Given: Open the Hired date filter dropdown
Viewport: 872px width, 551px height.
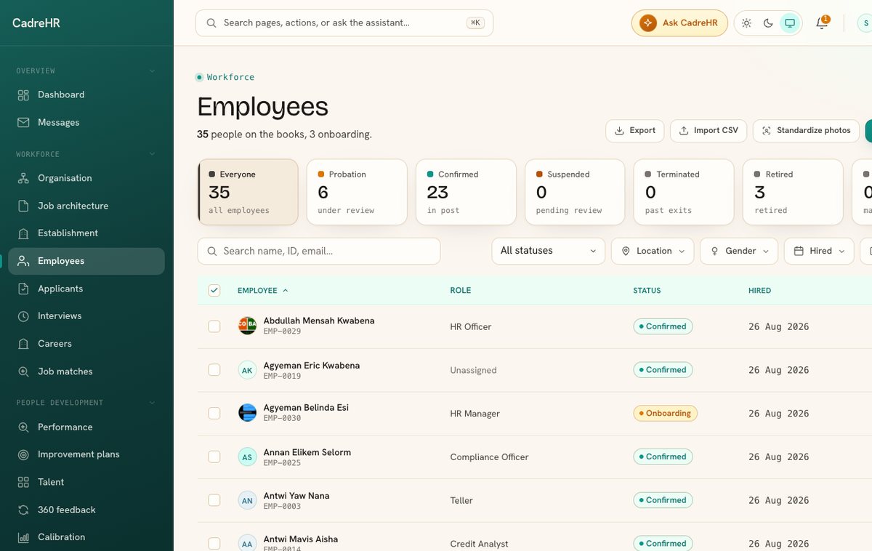Looking at the screenshot, I should coord(819,251).
